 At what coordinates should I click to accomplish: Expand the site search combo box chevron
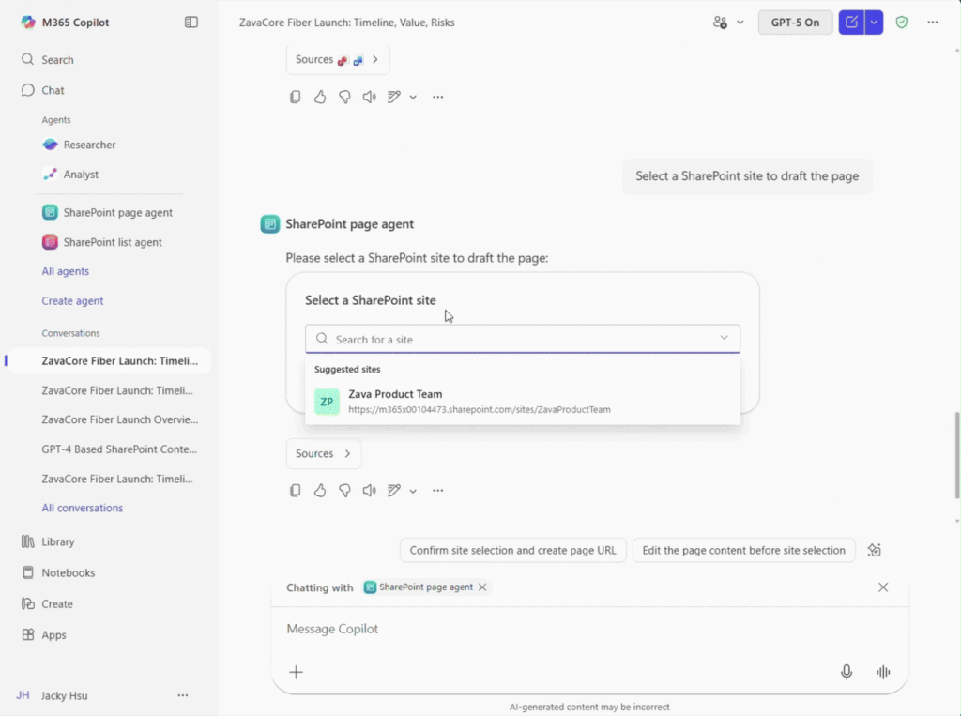pyautogui.click(x=724, y=339)
